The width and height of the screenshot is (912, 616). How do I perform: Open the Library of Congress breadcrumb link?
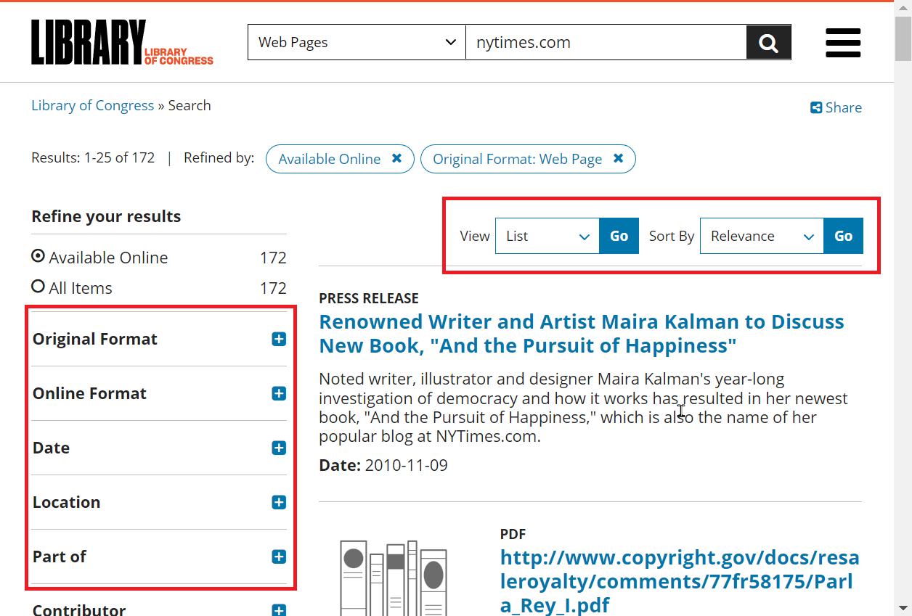(x=93, y=105)
